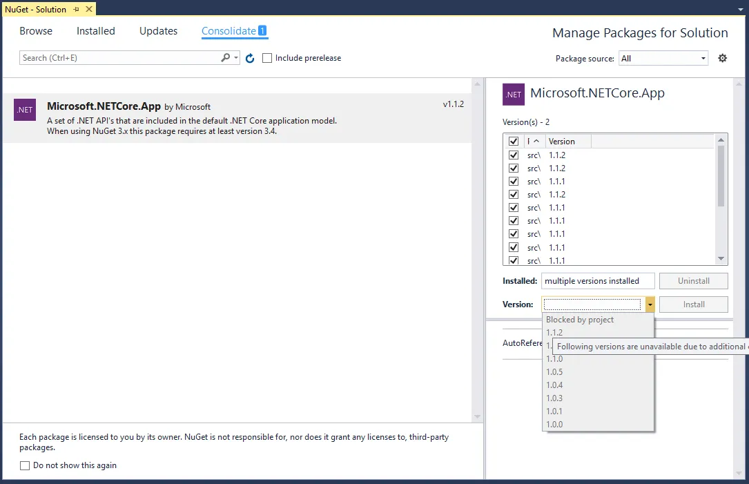Select the Microsoft.NETCore.App package entry
The width and height of the screenshot is (749, 484).
coord(238,118)
